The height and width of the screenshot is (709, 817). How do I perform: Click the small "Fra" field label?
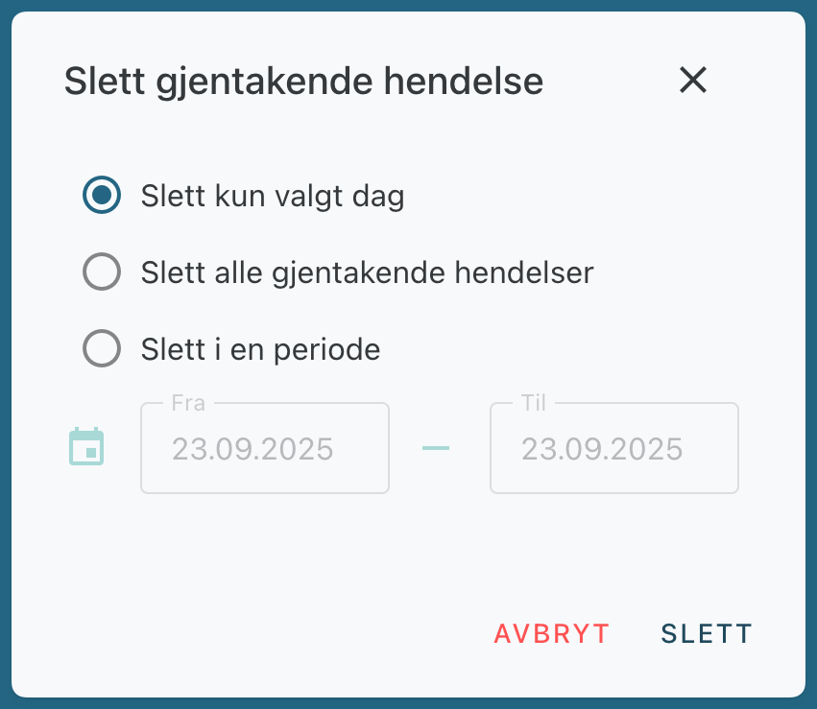(188, 403)
